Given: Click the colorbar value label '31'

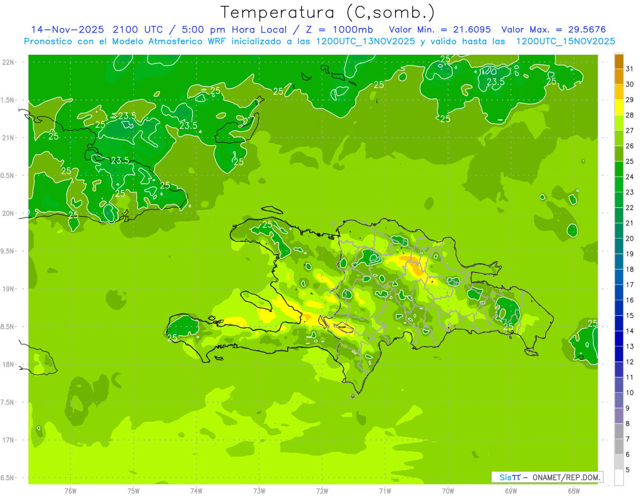Looking at the screenshot, I should tap(630, 69).
